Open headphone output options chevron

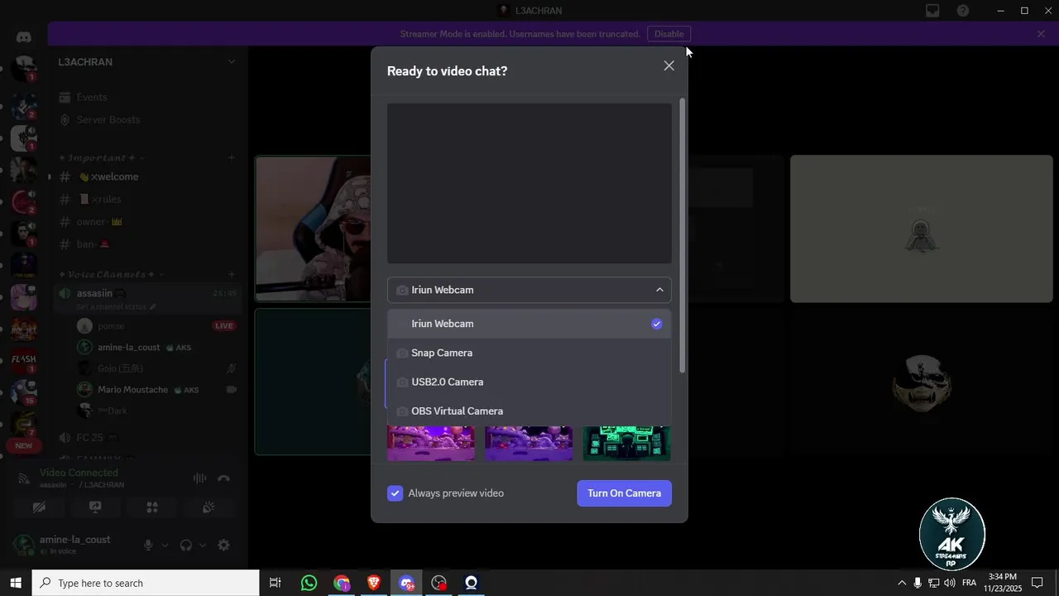(202, 546)
